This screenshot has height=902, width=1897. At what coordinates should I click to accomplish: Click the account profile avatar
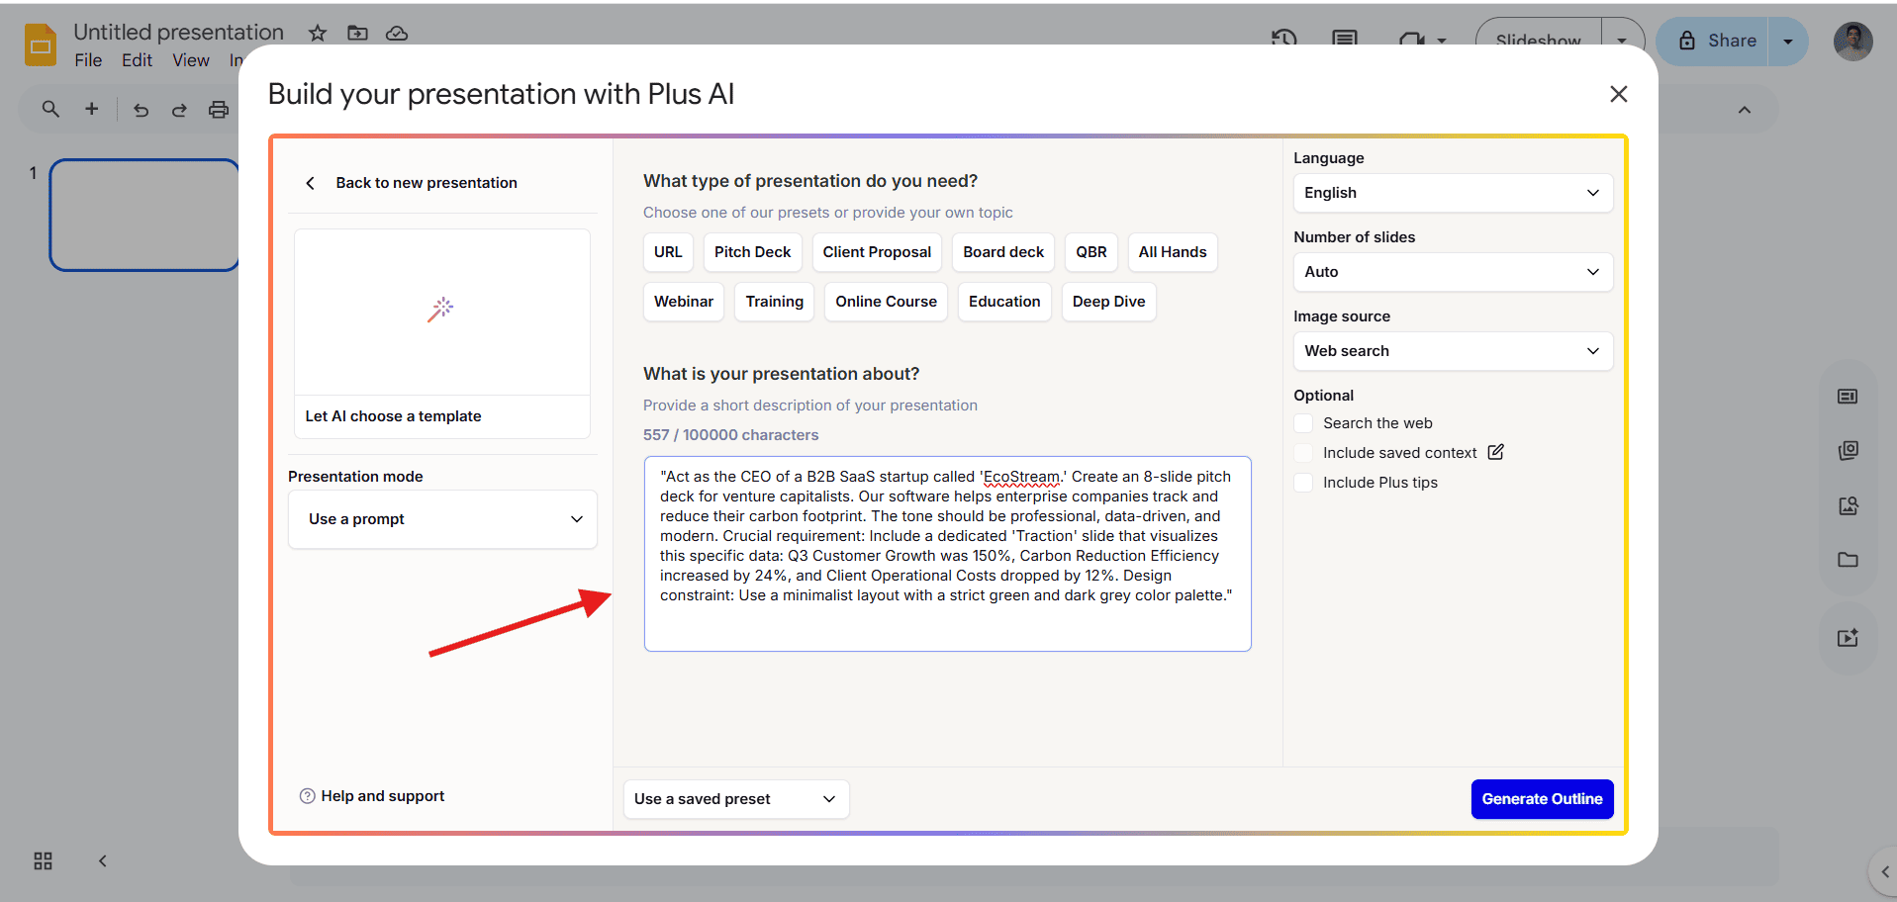(x=1852, y=42)
